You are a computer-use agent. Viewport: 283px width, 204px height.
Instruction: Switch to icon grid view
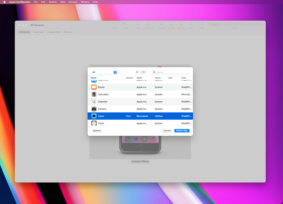click(137, 72)
